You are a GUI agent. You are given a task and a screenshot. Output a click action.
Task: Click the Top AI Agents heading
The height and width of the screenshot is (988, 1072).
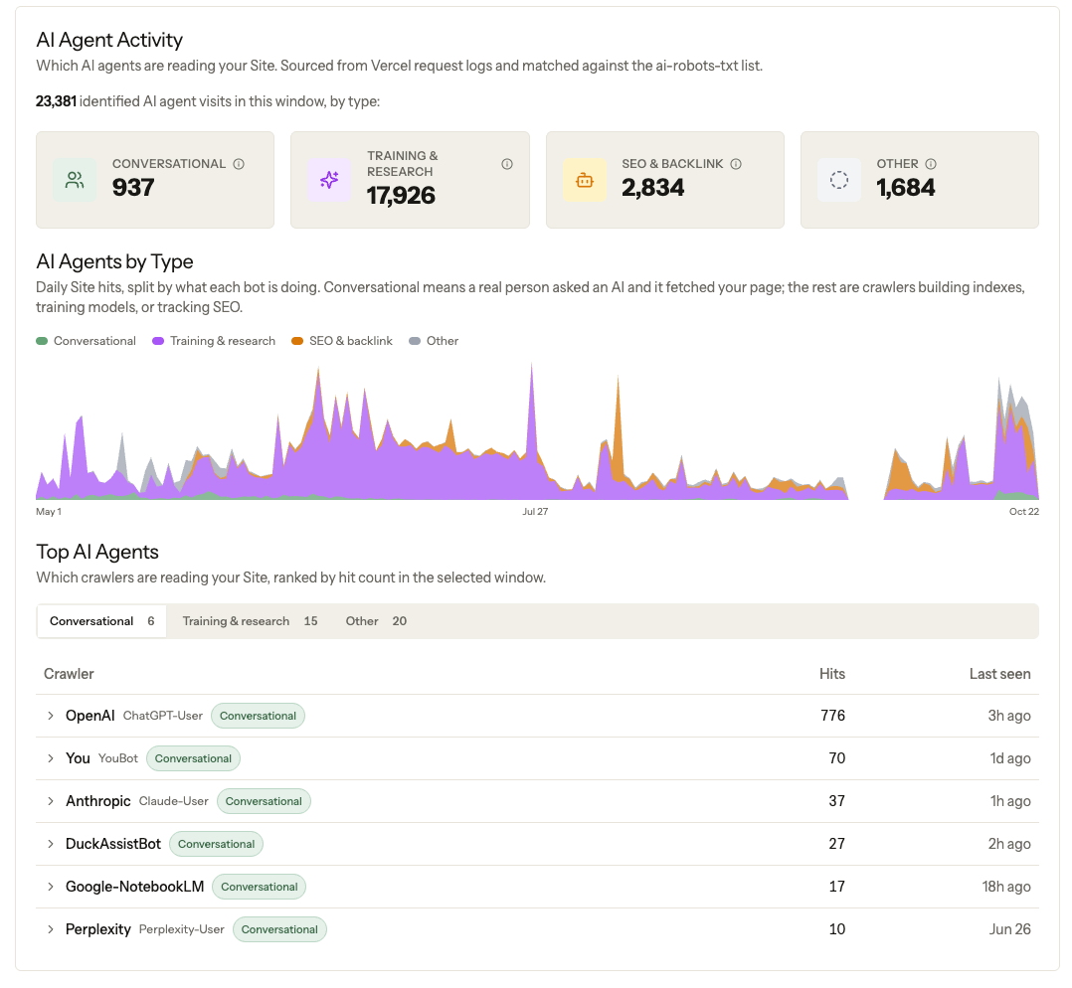pyautogui.click(x=97, y=552)
